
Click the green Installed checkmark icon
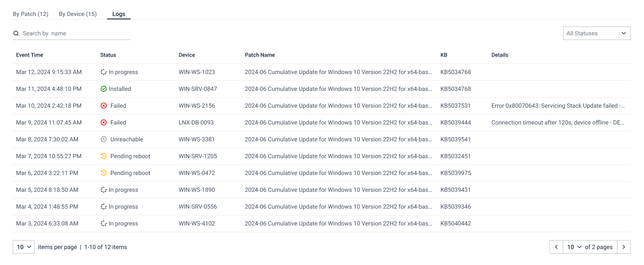point(104,89)
